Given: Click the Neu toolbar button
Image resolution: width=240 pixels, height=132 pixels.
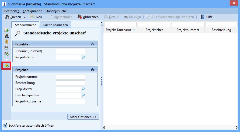Looking at the screenshot, I should pos(36,17).
